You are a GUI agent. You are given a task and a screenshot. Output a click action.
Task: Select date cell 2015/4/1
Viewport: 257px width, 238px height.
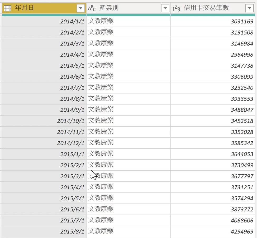(x=44, y=187)
